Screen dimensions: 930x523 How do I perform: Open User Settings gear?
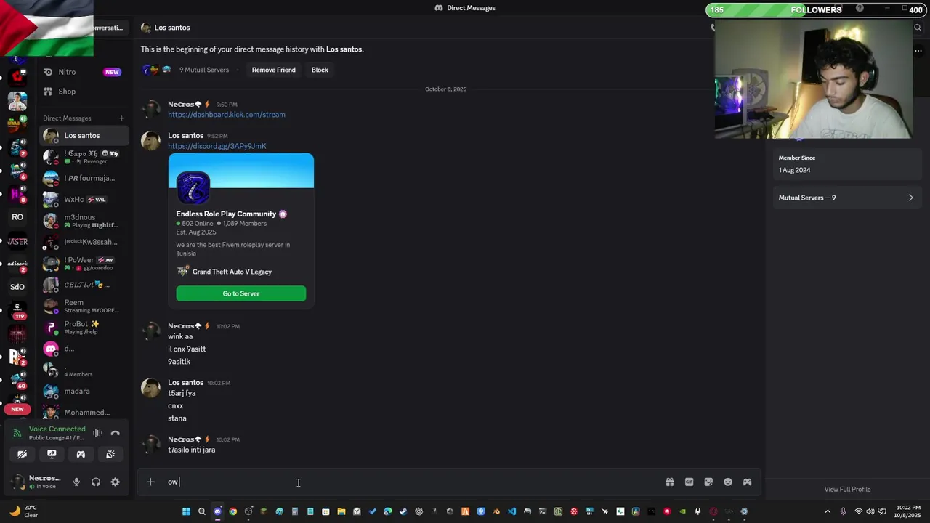tap(115, 482)
